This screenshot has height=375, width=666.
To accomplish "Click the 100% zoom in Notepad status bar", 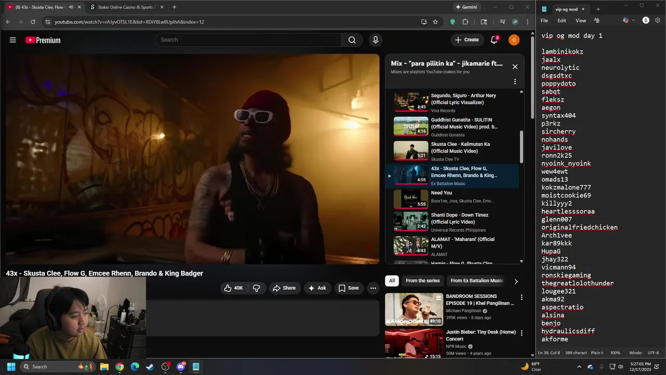I will [615, 353].
